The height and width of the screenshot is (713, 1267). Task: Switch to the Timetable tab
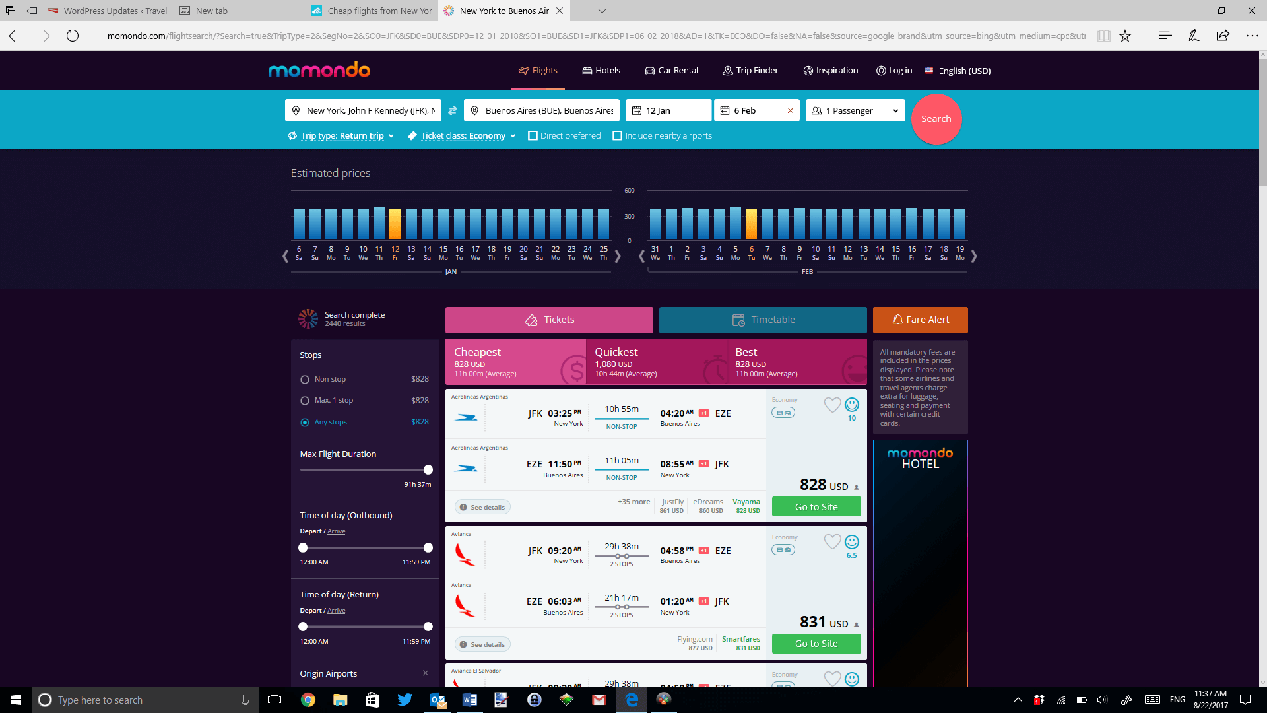click(x=763, y=320)
